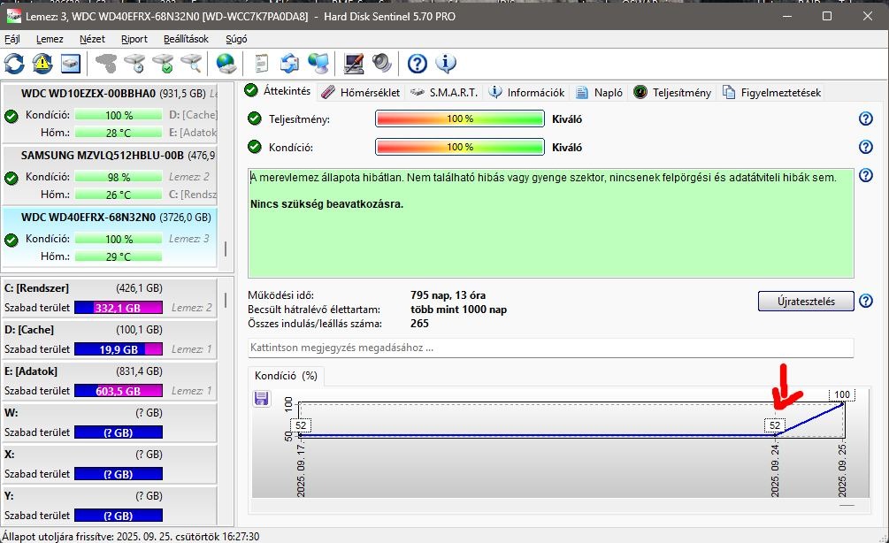889x543 pixels.
Task: Click the blue question mark toolbar help icon
Action: (x=418, y=64)
